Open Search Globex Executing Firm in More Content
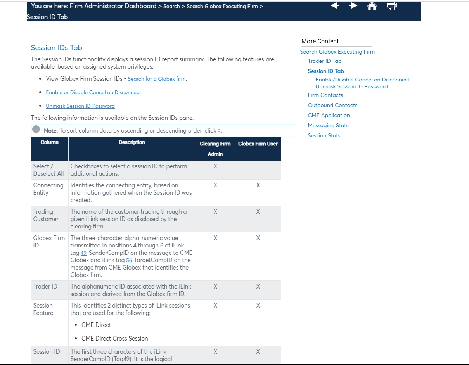This screenshot has height=365, width=469. (337, 52)
